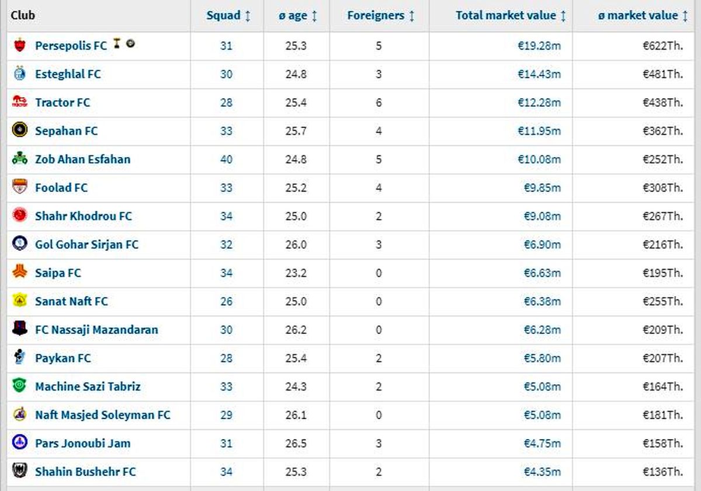
Task: Click the Zob Ahan Esfahan green crest
Action: 19,158
